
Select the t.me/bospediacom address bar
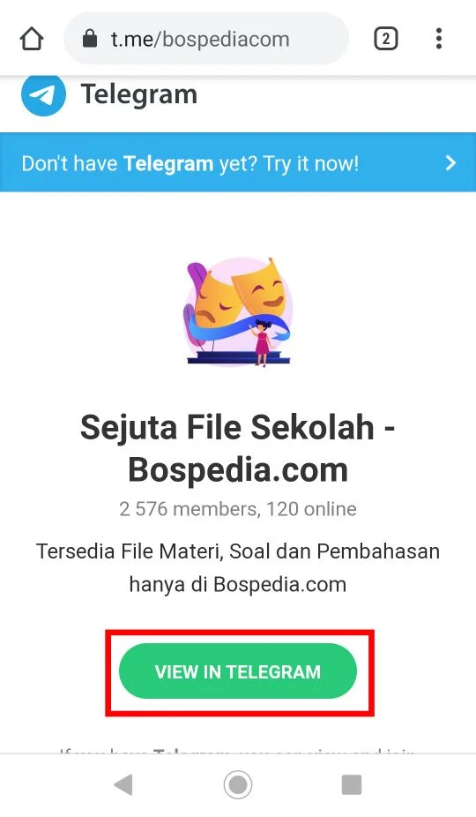coord(206,39)
